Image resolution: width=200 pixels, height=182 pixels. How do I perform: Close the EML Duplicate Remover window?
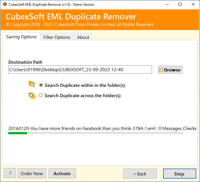pyautogui.click(x=193, y=5)
